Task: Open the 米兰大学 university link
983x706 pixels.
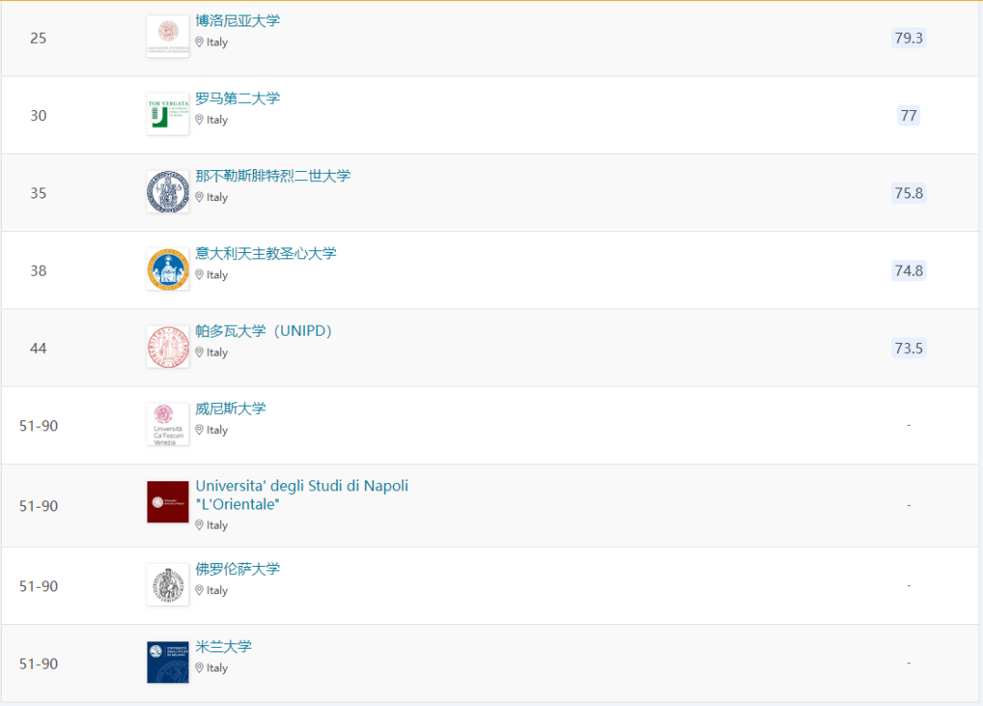Action: click(x=224, y=647)
